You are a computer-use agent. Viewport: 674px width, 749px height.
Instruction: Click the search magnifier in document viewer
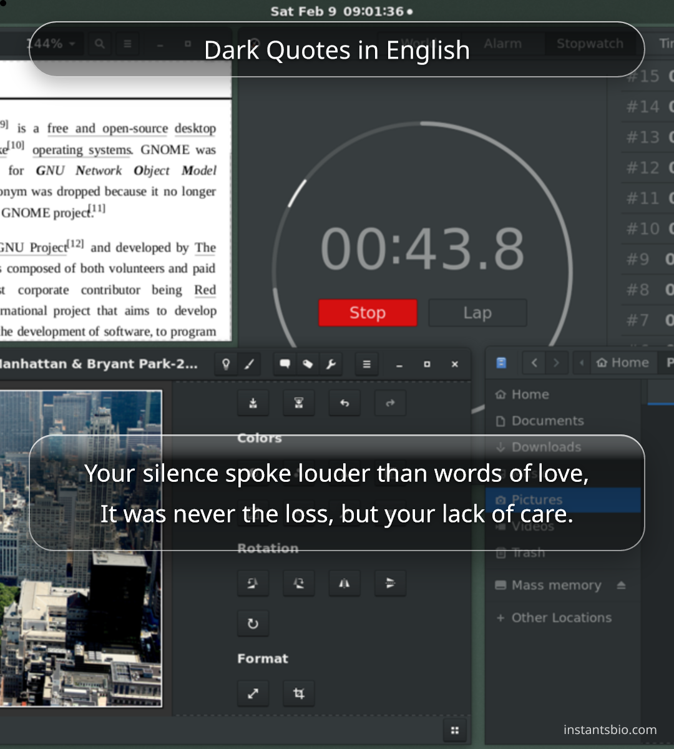click(99, 44)
